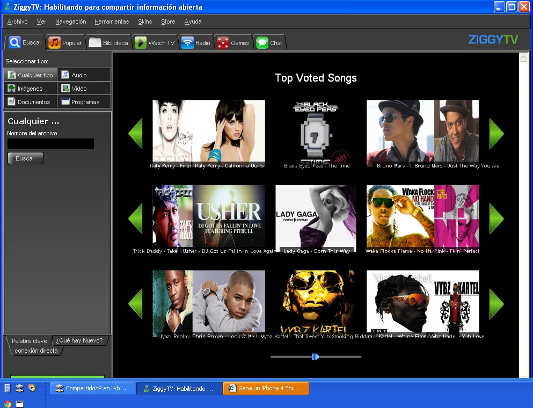Click the ZiggyTV taskbar button
533x408 pixels.
(x=179, y=388)
